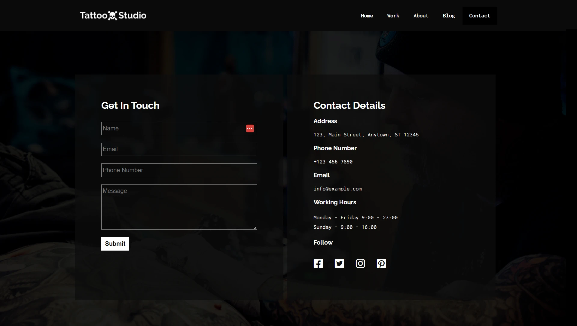Open the Blog menu item

[449, 16]
